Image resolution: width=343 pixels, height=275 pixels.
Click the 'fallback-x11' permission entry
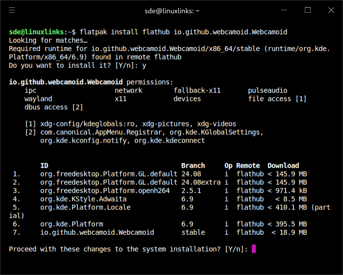click(197, 90)
